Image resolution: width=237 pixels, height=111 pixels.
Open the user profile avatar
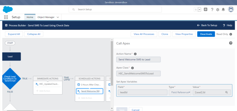point(231,9)
